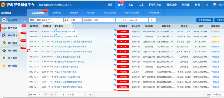This screenshot has width=224, height=98.
Task: Click the 设置隐患等级 button
Action: [x=205, y=20]
